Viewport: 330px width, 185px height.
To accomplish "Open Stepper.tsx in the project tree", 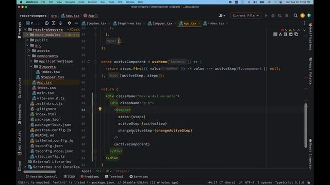I will pyautogui.click(x=53, y=77).
